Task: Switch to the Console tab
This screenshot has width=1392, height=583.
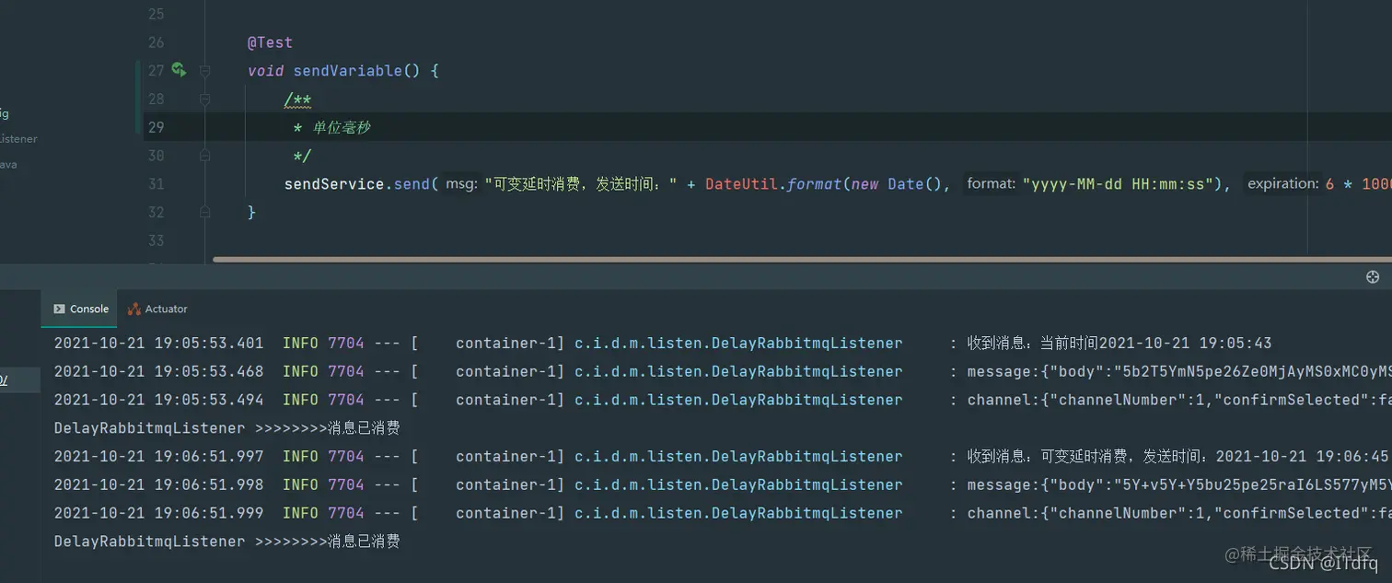Action: [x=80, y=309]
